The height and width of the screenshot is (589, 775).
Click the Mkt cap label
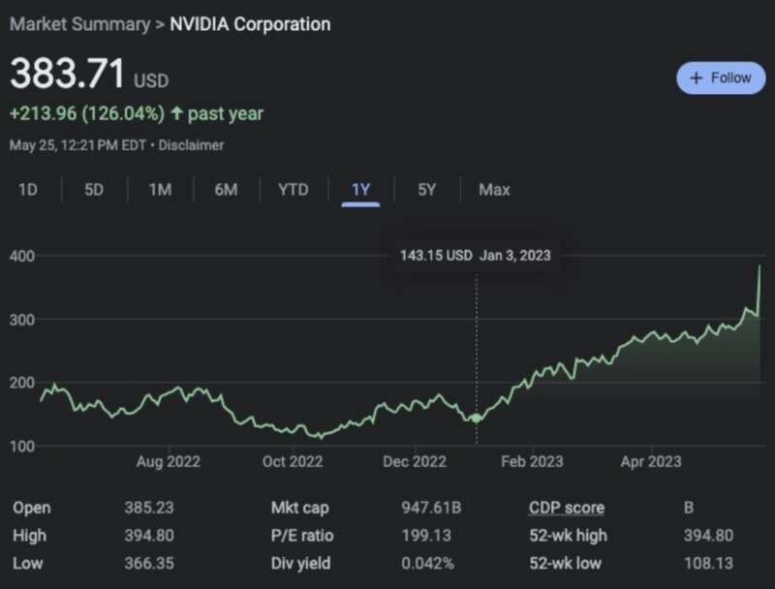point(300,508)
